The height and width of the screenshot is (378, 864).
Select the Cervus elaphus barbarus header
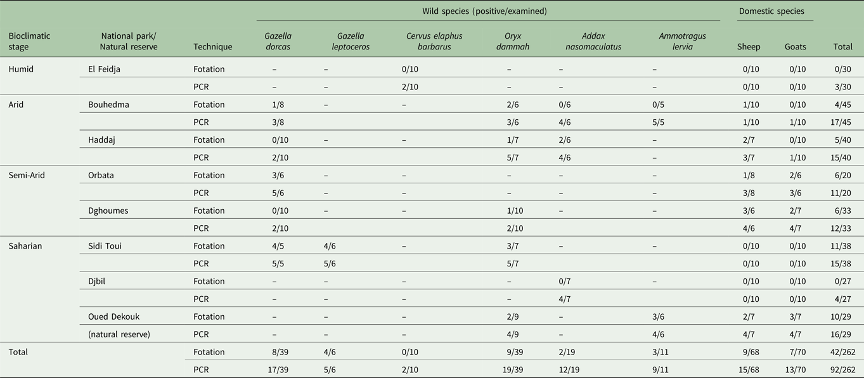(430, 41)
